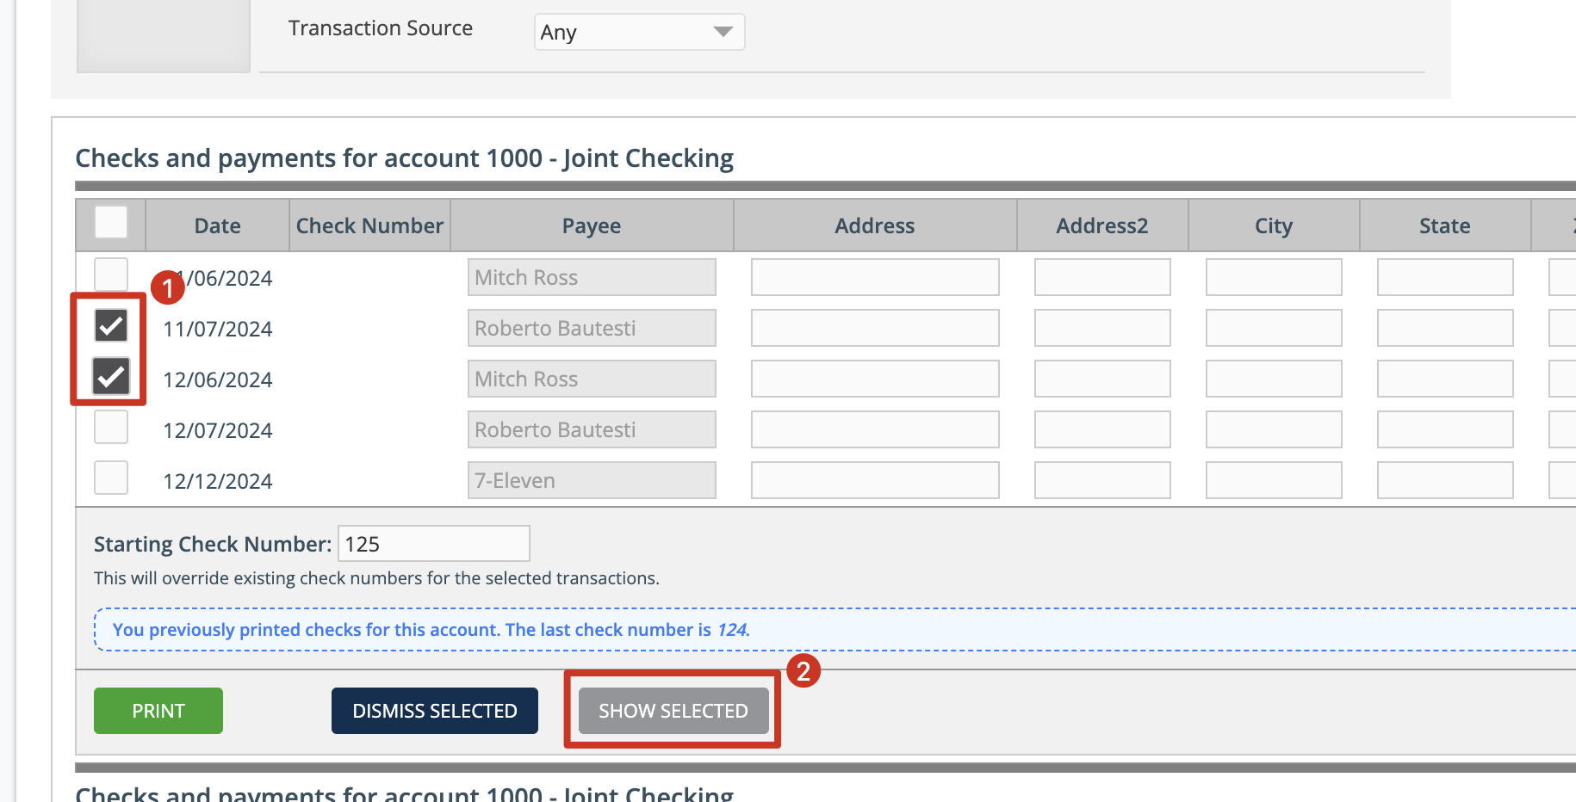Image resolution: width=1576 pixels, height=802 pixels.
Task: Check the 12/07/2024 Roberto Bautesti checkbox
Action: (x=111, y=427)
